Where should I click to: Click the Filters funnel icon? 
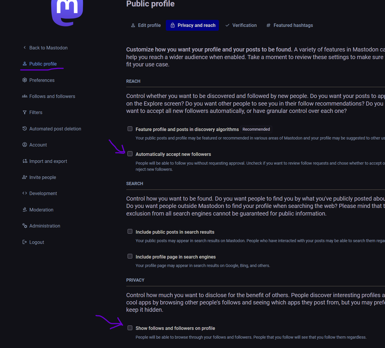(25, 113)
